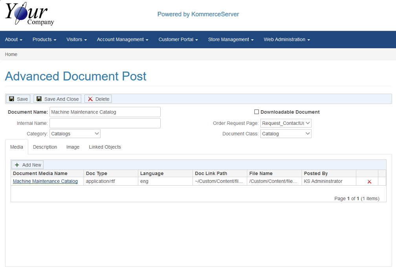
Task: Click into the Internal Name field
Action: [x=105, y=123]
